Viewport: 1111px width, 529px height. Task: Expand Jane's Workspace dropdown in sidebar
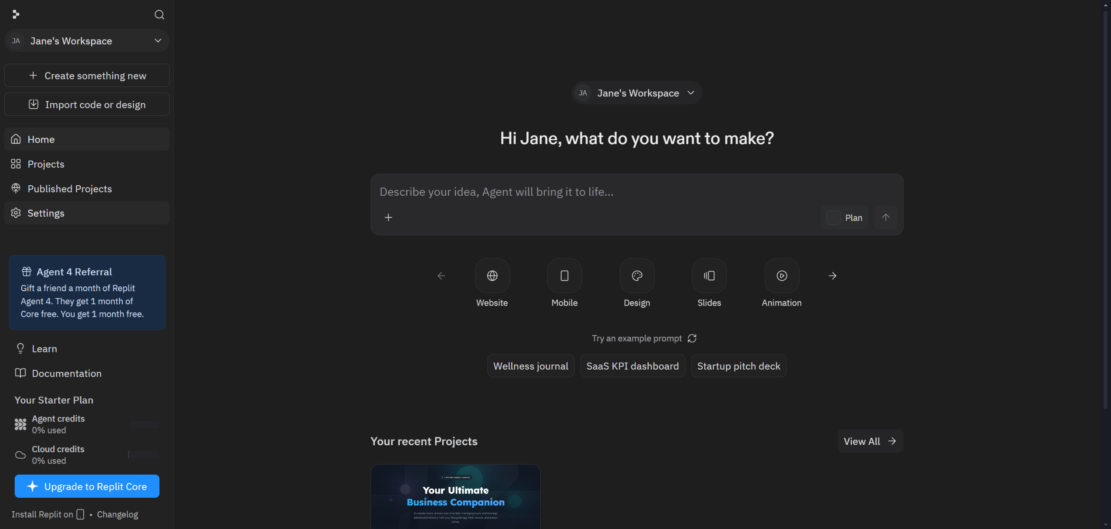click(87, 41)
